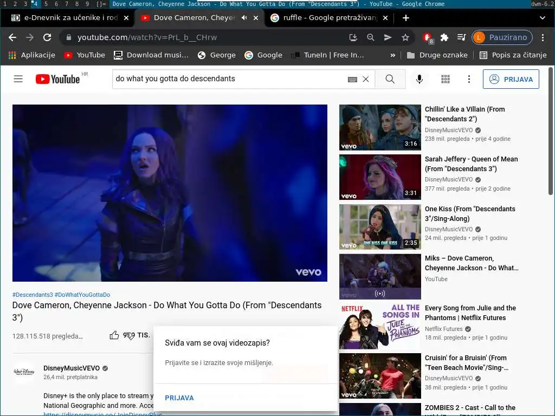Open the #Descendants3 hashtag link
Image resolution: width=555 pixels, height=416 pixels.
33,295
